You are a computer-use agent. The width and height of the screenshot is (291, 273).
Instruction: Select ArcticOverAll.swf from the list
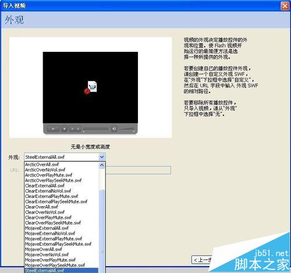point(61,164)
